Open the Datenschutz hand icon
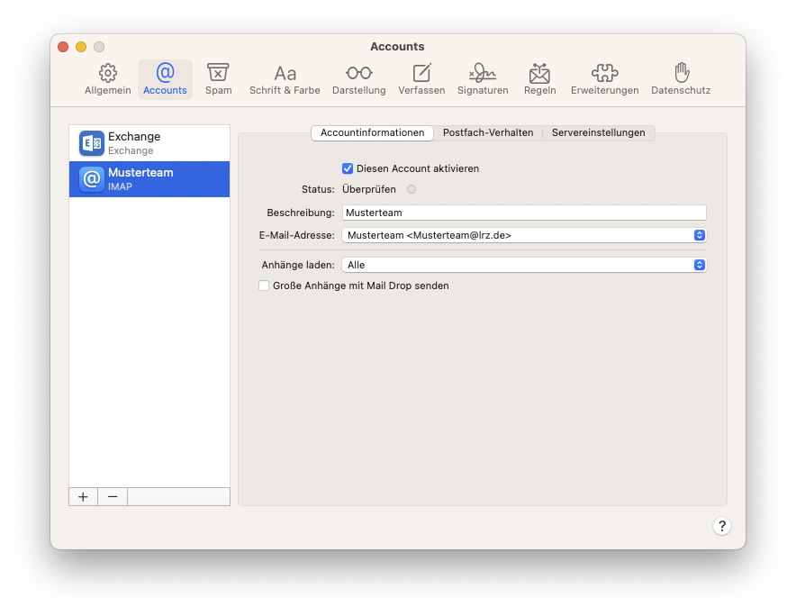 [681, 74]
